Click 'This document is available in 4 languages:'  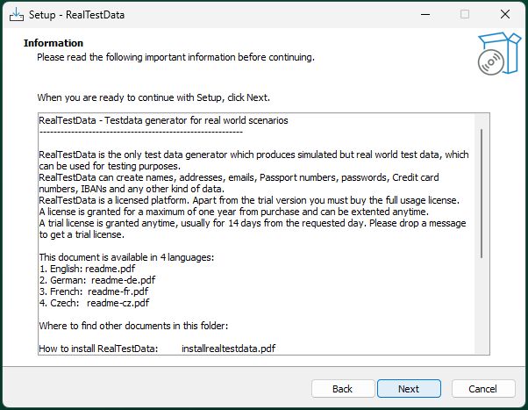tap(126, 257)
